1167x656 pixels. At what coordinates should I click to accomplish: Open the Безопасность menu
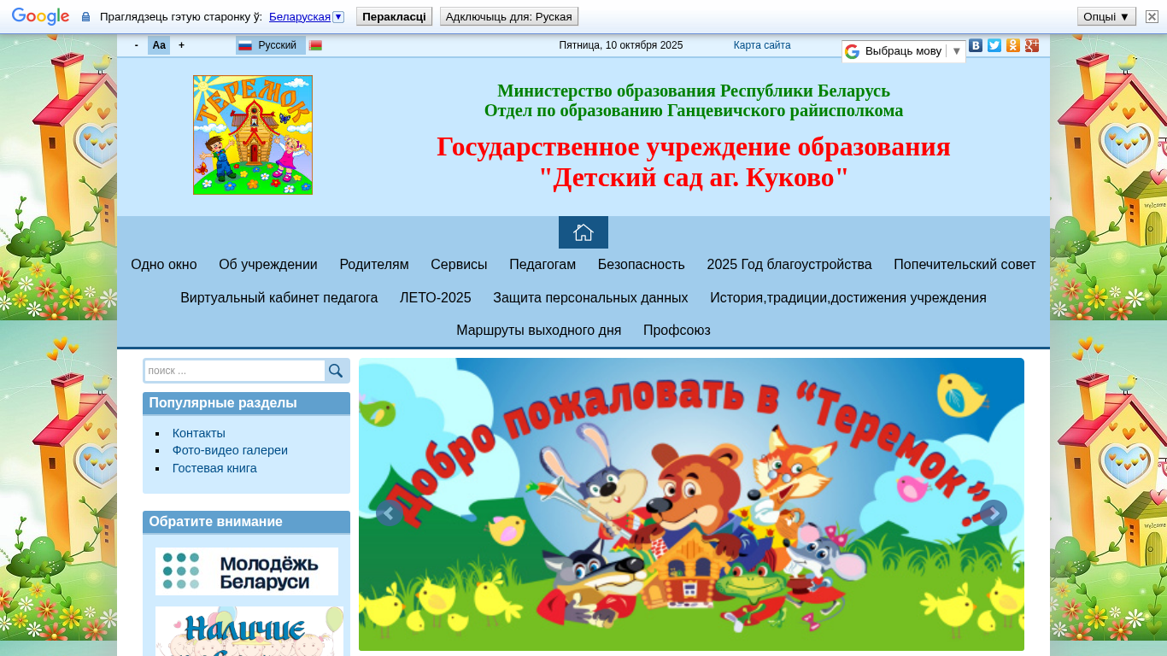pyautogui.click(x=642, y=265)
